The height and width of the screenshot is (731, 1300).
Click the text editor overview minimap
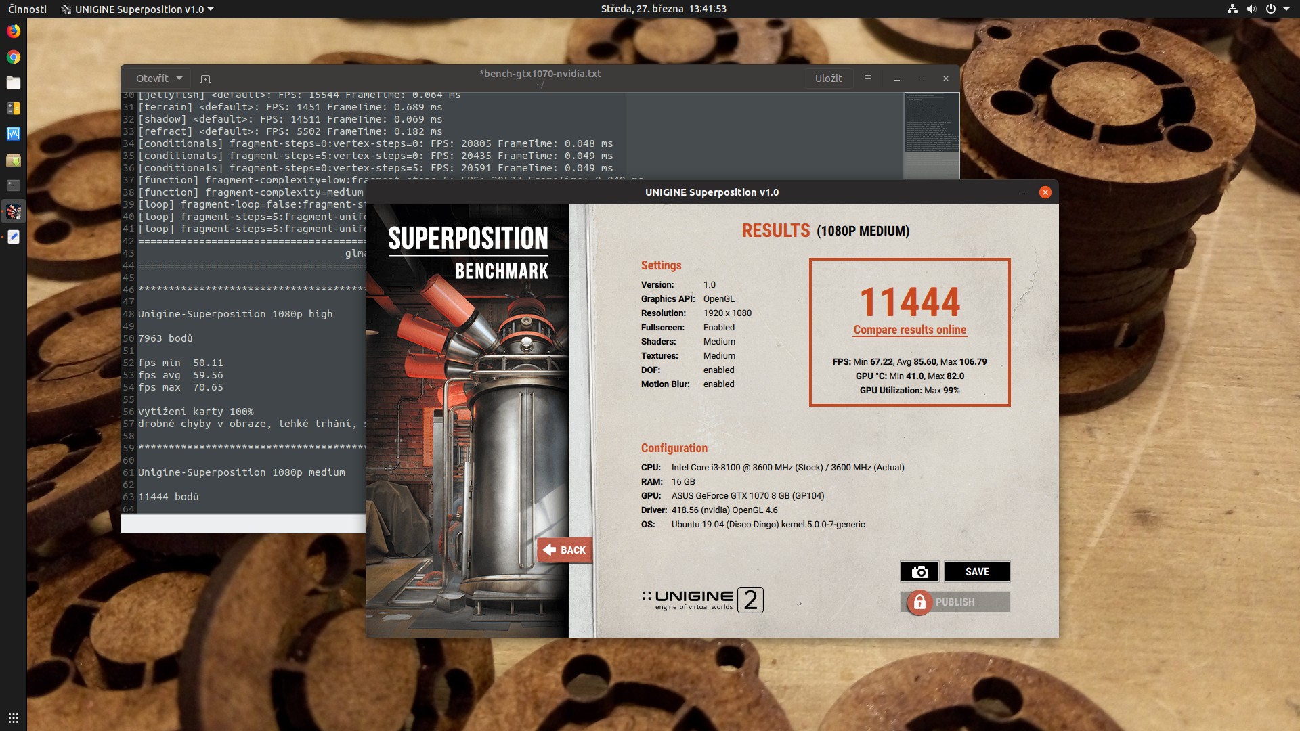932,135
